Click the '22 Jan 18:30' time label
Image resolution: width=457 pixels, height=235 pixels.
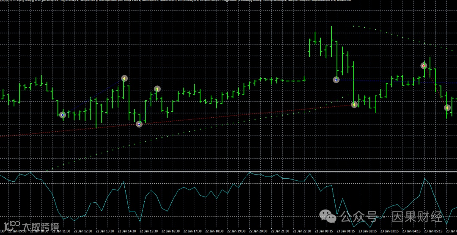(214, 231)
